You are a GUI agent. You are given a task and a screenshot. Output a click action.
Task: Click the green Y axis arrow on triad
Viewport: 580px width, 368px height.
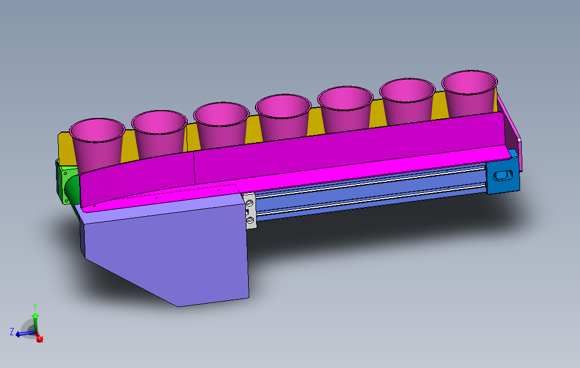click(35, 322)
